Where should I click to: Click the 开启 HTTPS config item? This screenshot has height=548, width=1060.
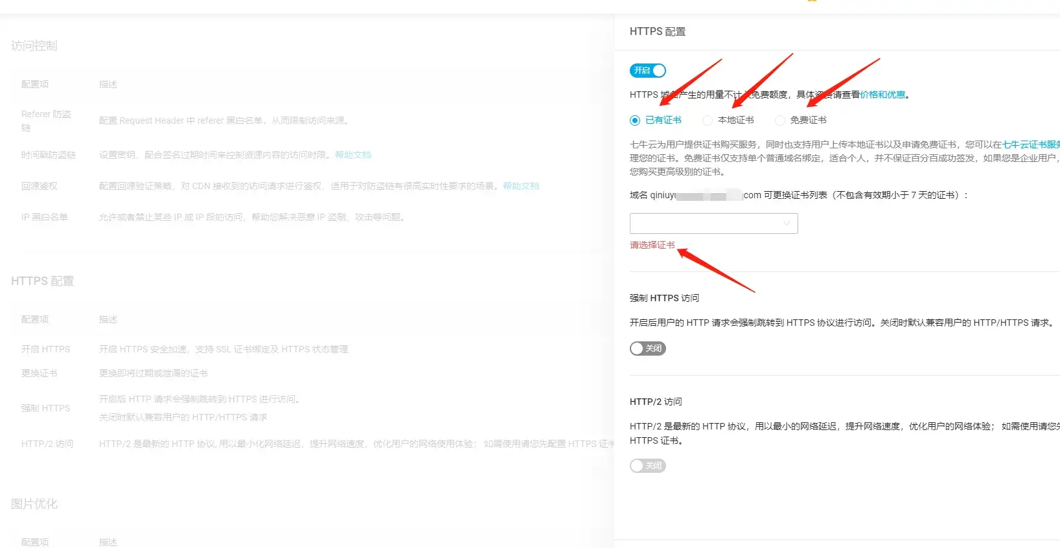click(x=45, y=349)
